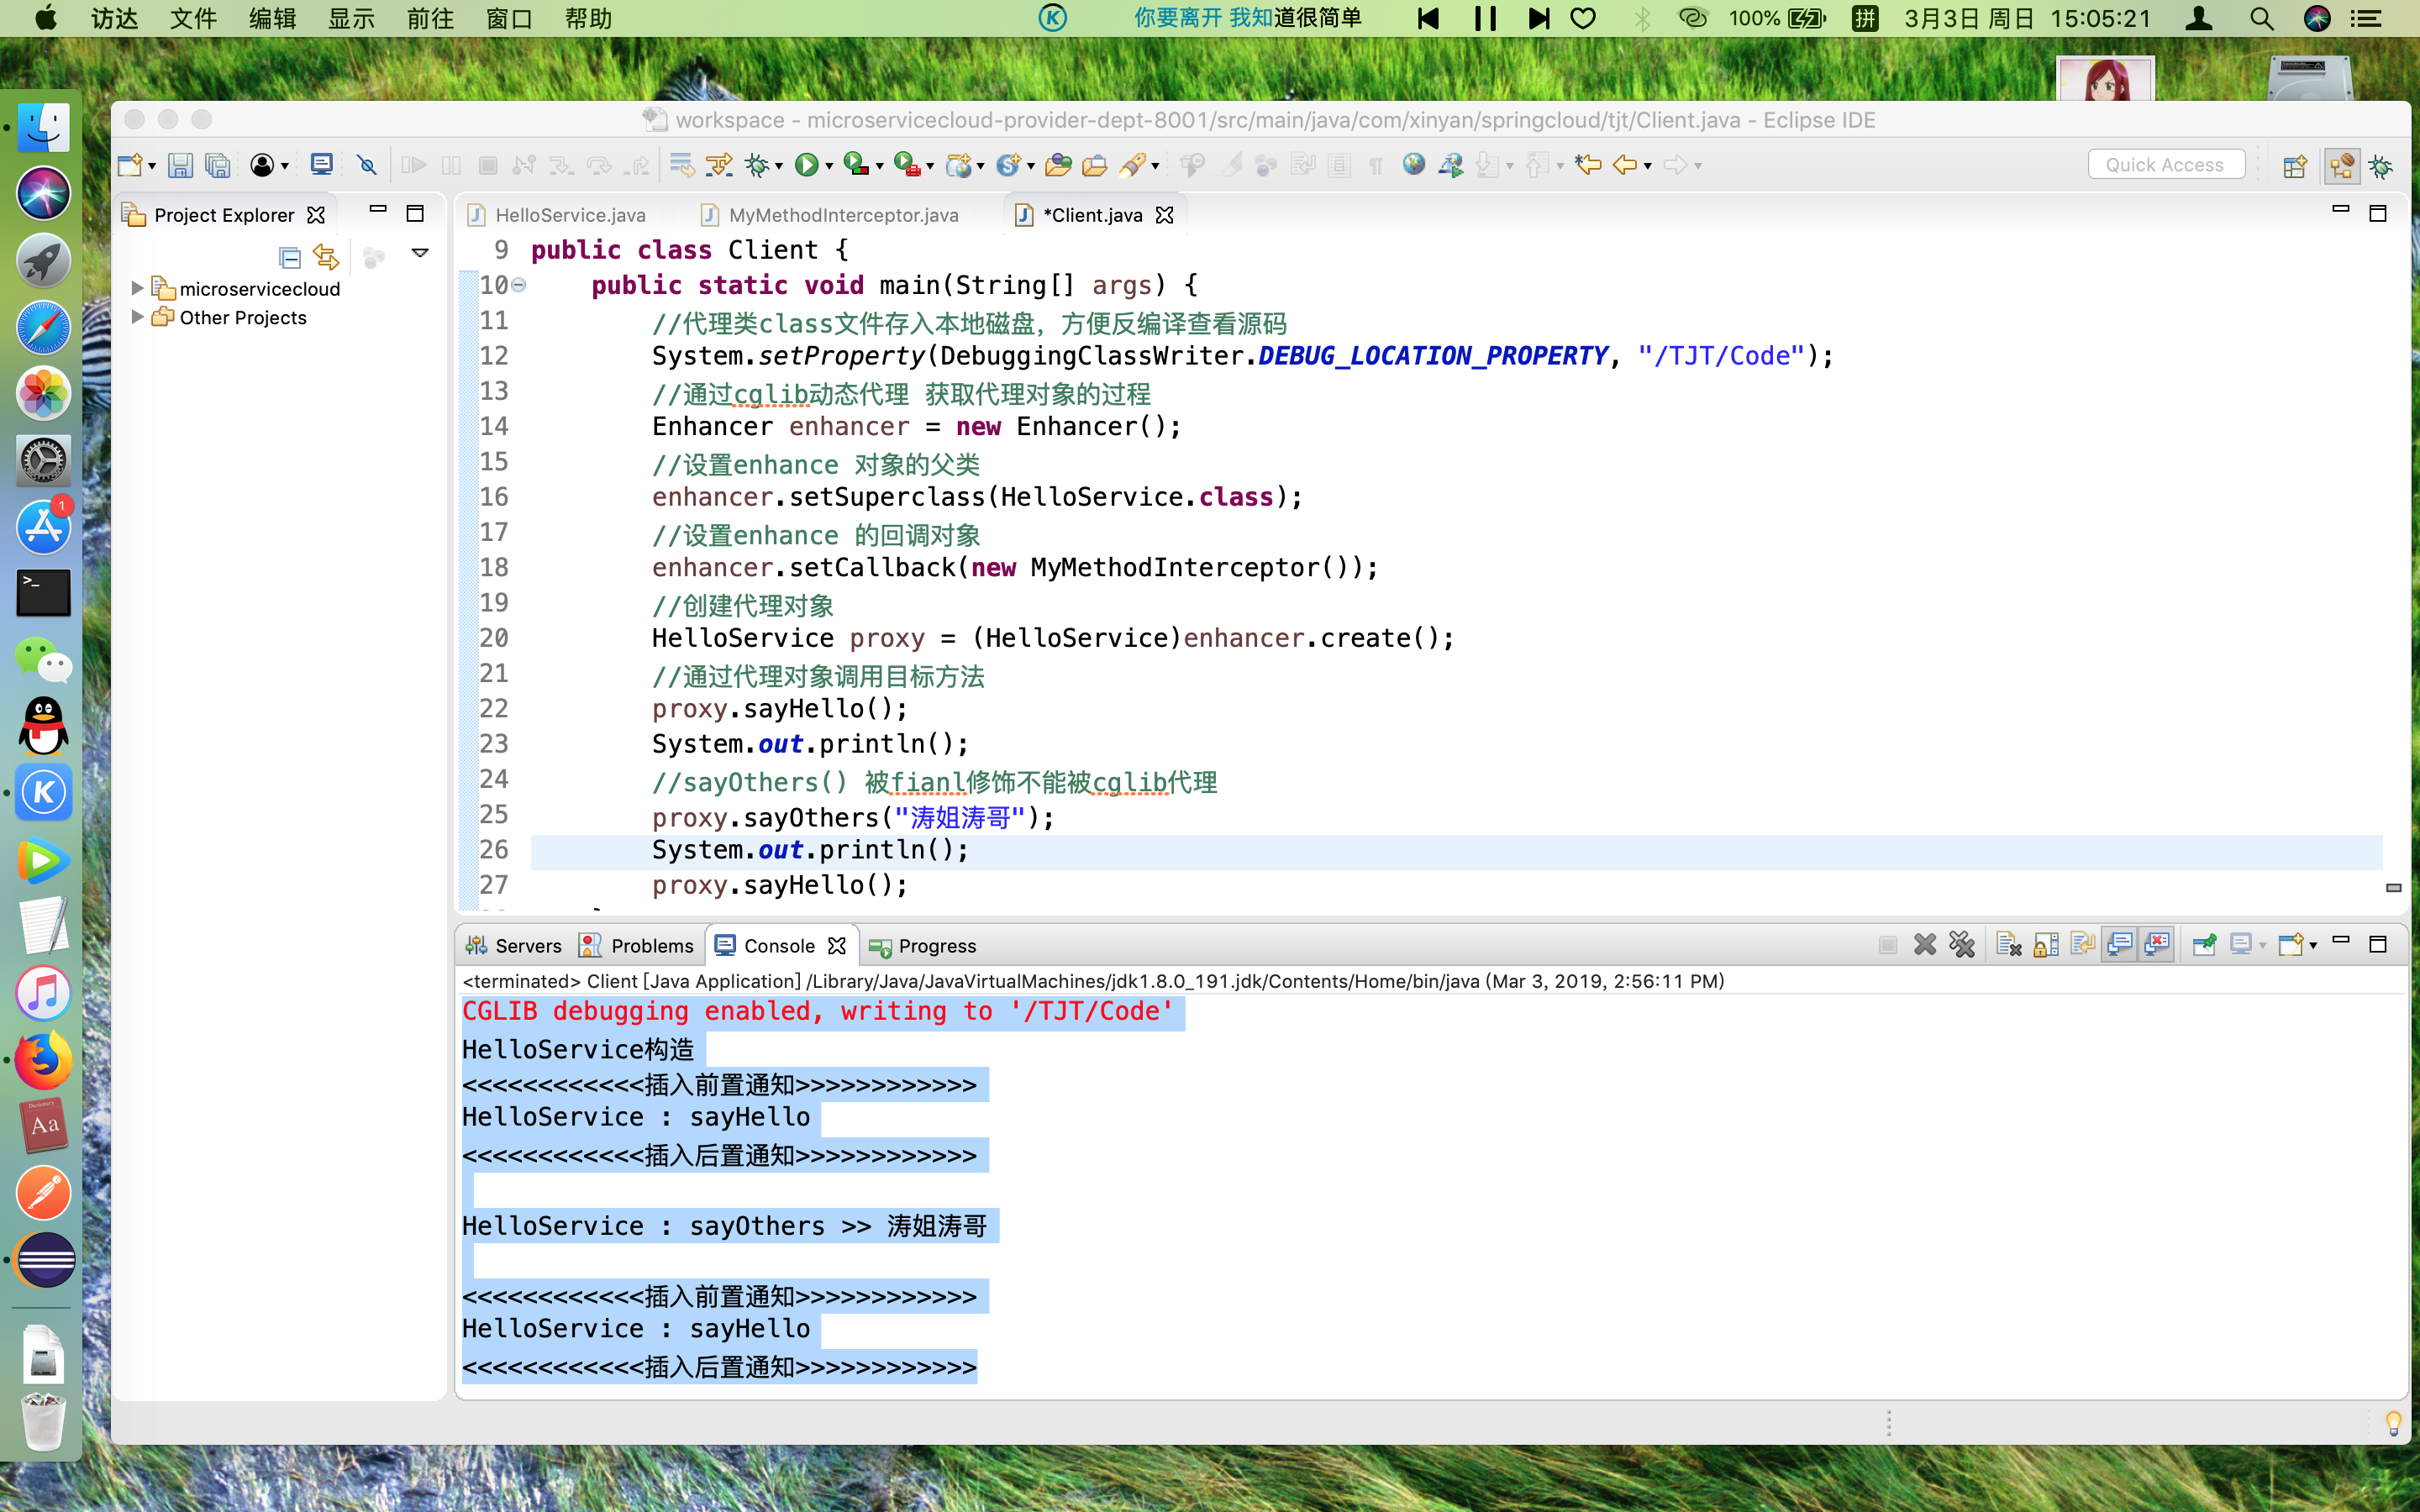Screen dimensions: 2420x1512
Task: Click the Debug bug icon
Action: [x=757, y=165]
